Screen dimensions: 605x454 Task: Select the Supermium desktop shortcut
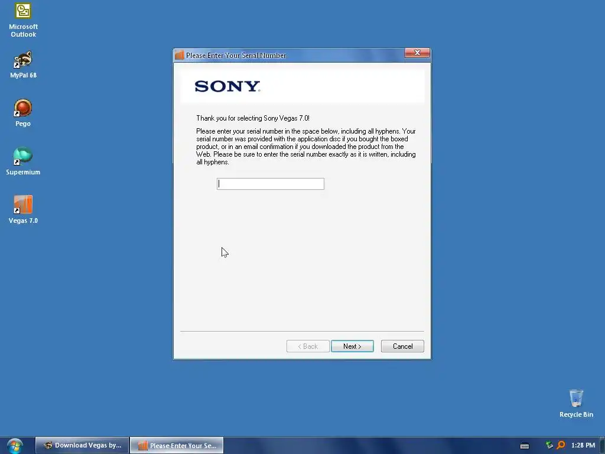[x=23, y=161]
